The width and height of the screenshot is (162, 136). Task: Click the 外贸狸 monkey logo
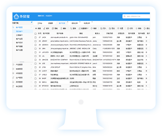16,16
